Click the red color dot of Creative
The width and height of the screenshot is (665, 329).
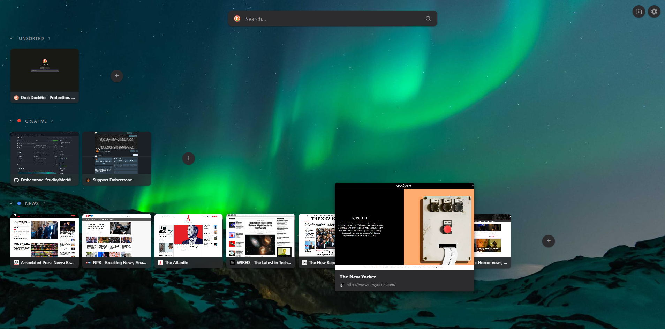(x=19, y=121)
